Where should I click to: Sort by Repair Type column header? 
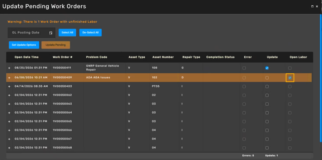pyautogui.click(x=191, y=57)
